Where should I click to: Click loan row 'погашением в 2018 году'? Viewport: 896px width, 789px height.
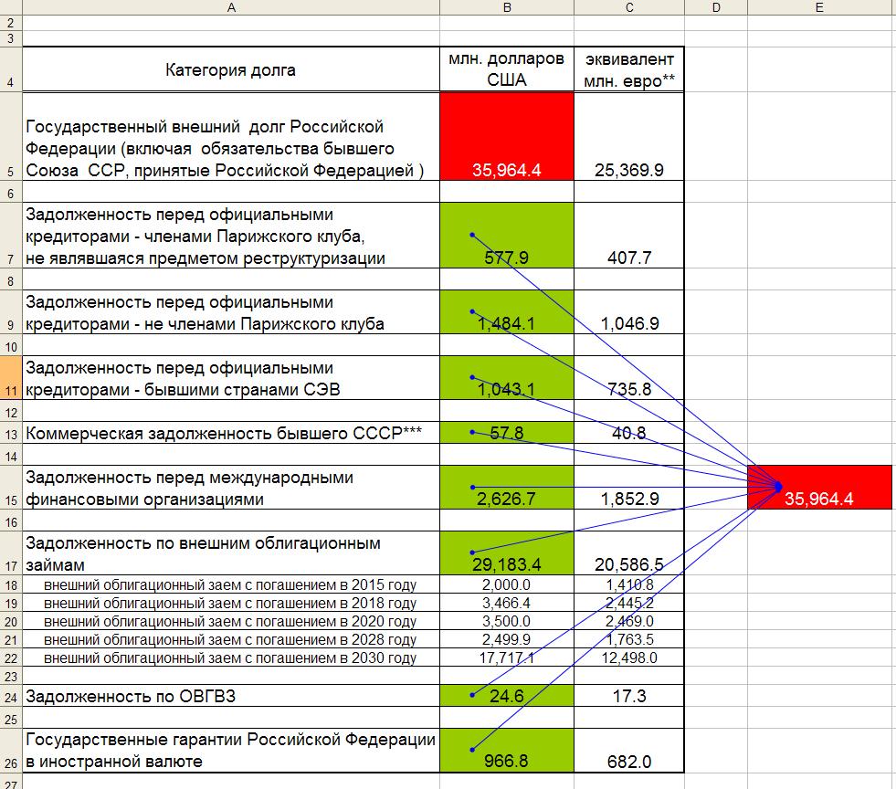231,603
